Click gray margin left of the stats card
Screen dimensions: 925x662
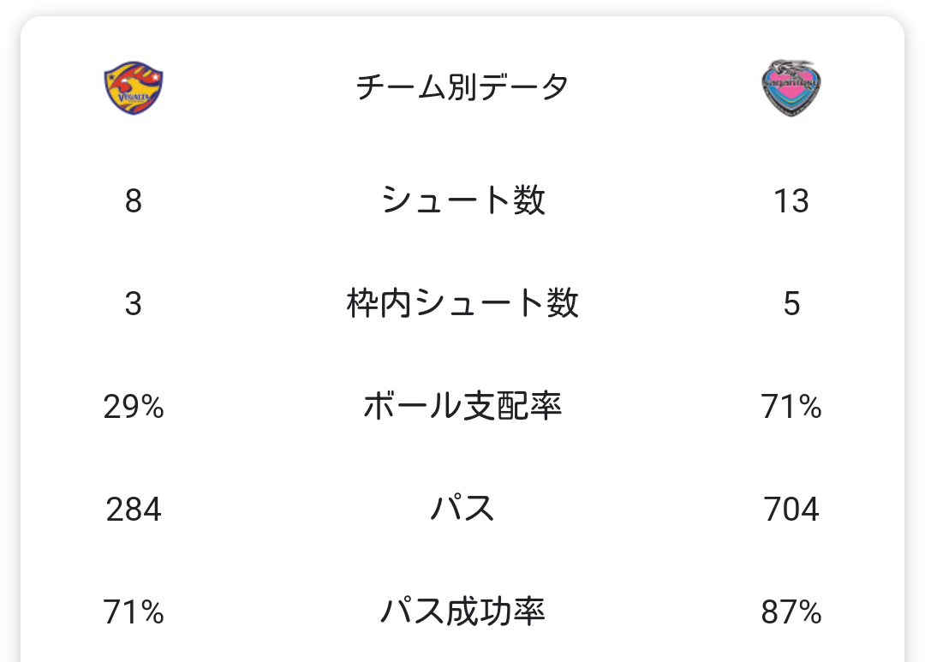pos(9,343)
